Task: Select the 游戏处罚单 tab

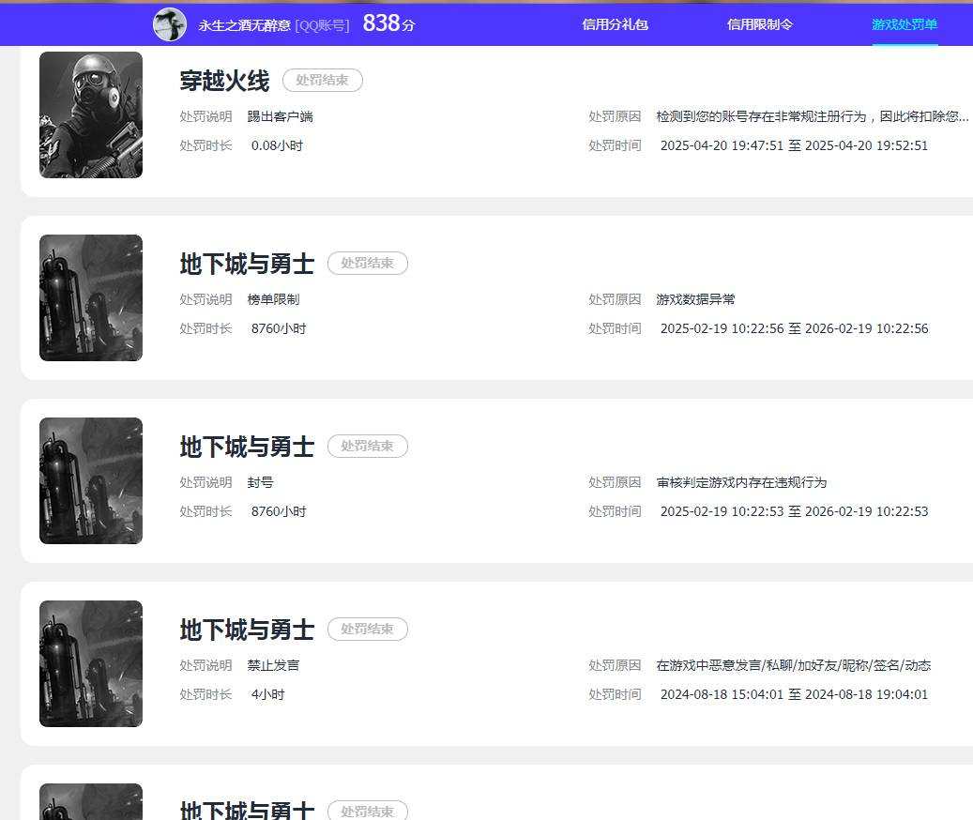Action: (x=905, y=24)
